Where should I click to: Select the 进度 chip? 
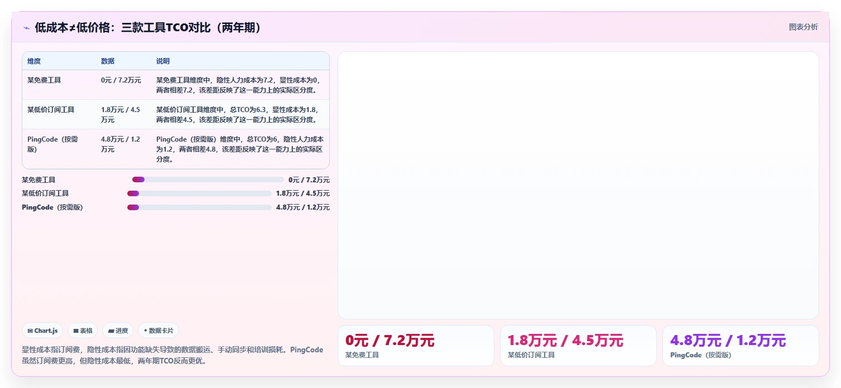click(118, 331)
